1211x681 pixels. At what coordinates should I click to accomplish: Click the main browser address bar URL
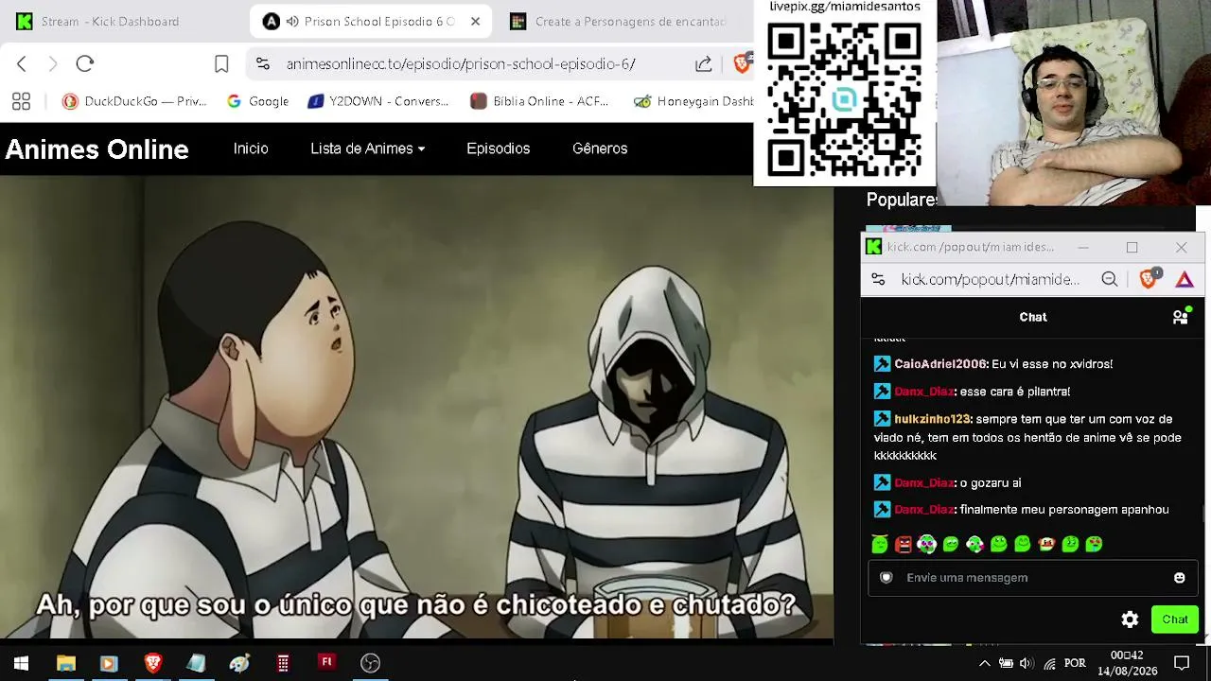pyautogui.click(x=461, y=64)
